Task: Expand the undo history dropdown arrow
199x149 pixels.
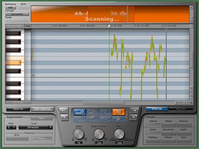Action: pos(64,117)
